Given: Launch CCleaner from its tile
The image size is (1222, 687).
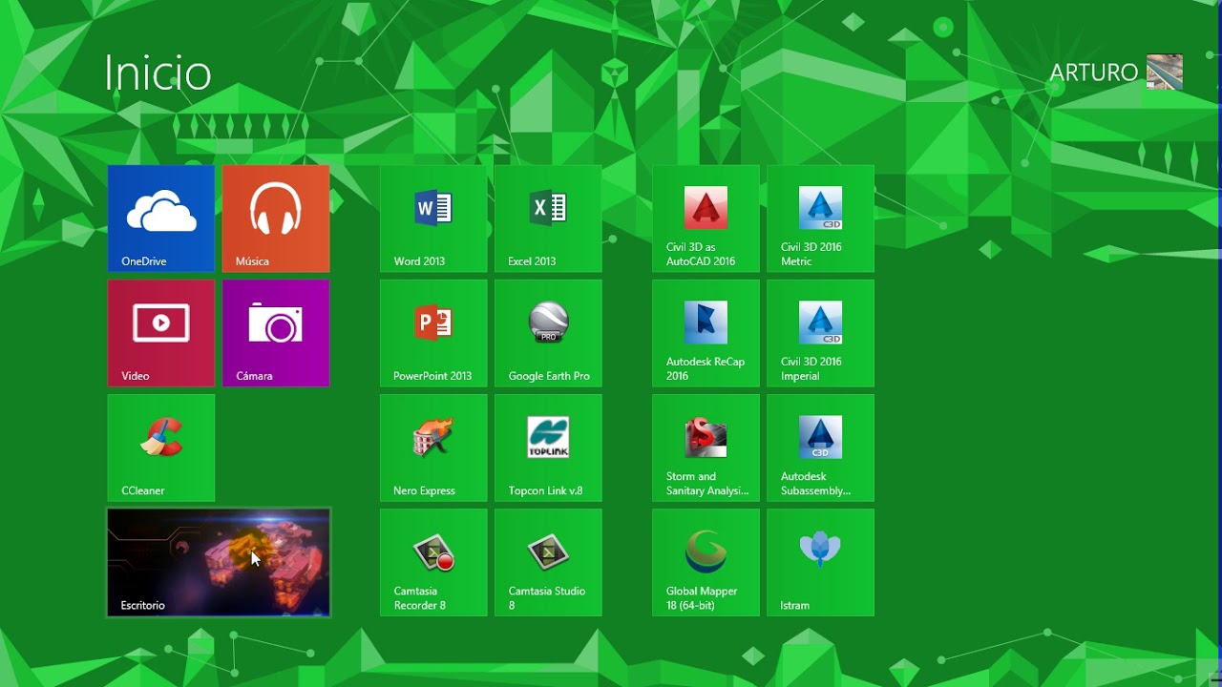Looking at the screenshot, I should (161, 448).
